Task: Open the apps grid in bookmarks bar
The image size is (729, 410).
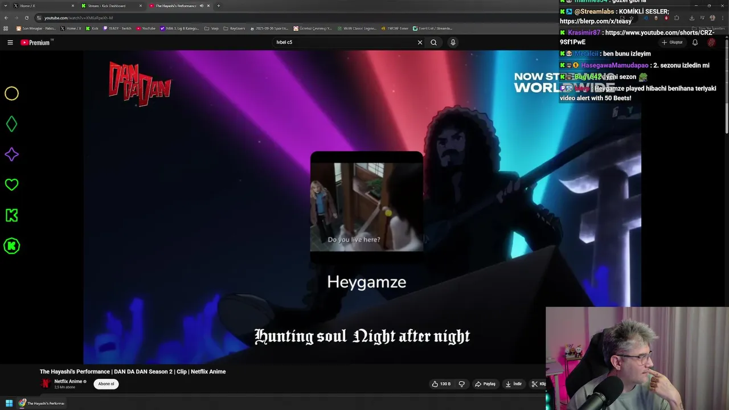Action: point(6,28)
